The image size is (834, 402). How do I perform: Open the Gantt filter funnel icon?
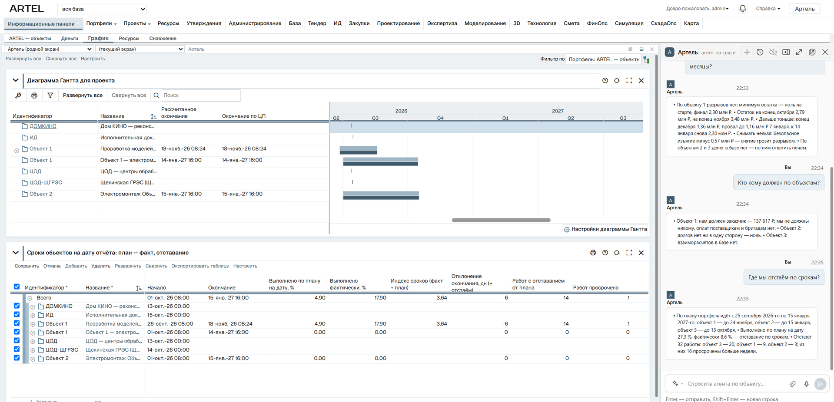pyautogui.click(x=50, y=96)
